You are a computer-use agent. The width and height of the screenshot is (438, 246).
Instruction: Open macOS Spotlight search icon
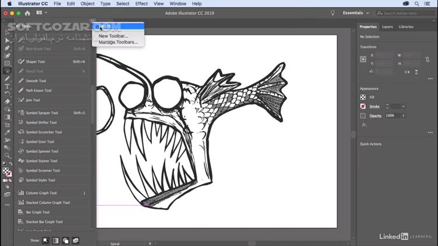pos(416,3)
